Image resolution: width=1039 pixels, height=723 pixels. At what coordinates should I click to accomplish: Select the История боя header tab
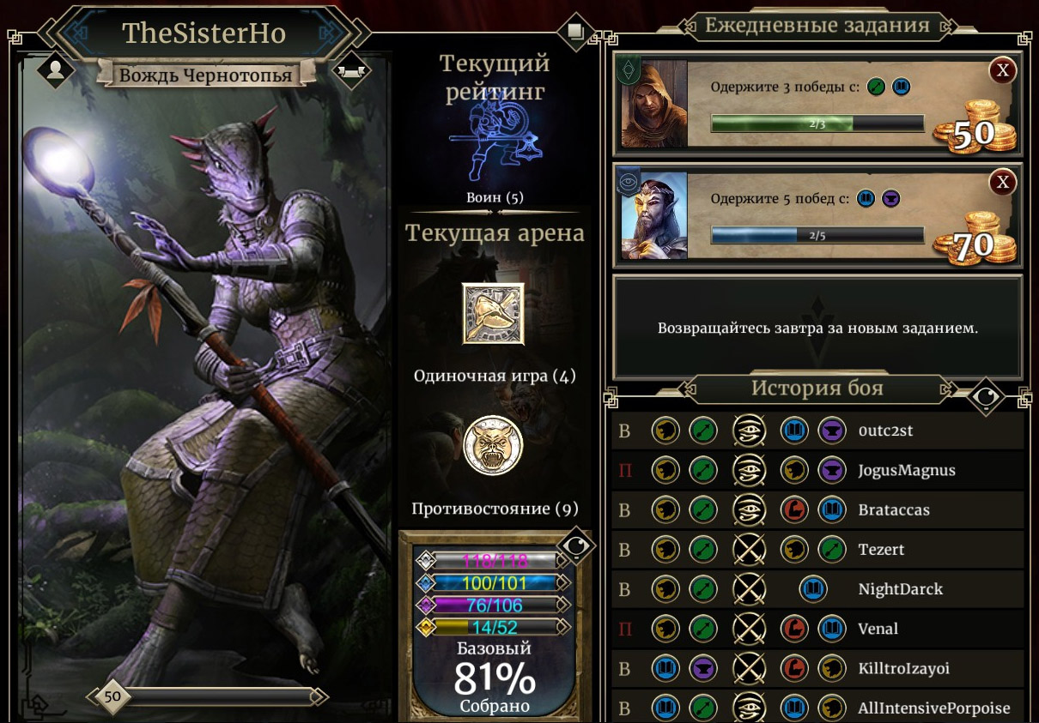click(x=817, y=389)
